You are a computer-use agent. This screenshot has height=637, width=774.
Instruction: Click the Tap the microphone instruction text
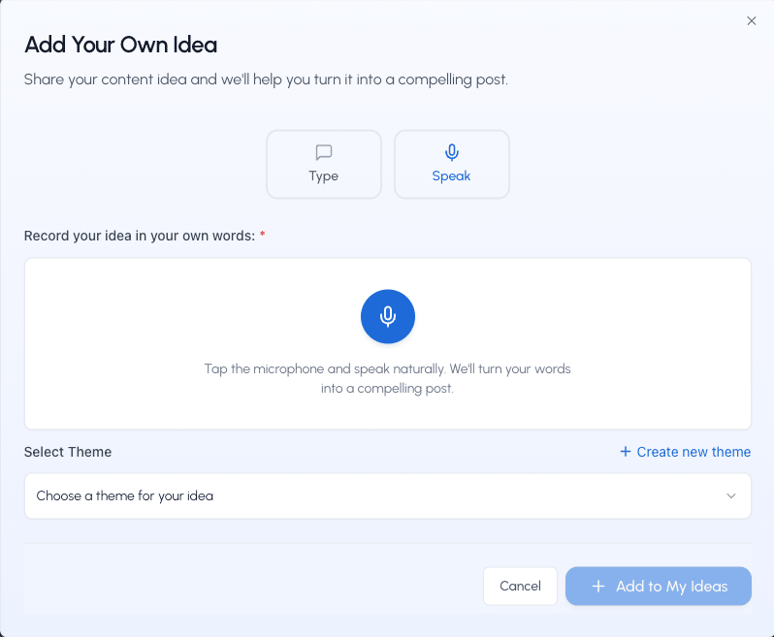coord(388,378)
